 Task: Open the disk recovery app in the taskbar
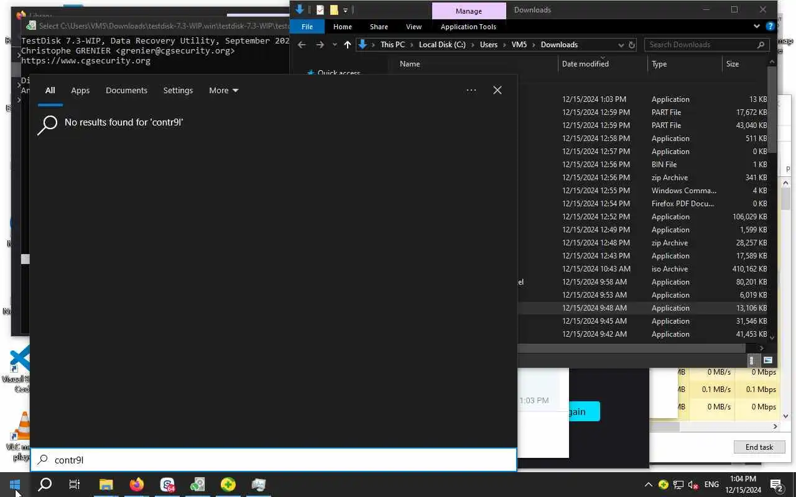pos(198,485)
